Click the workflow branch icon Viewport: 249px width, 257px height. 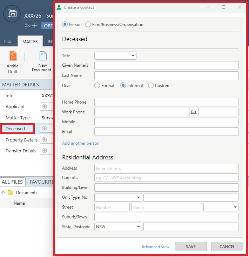click(x=27, y=26)
